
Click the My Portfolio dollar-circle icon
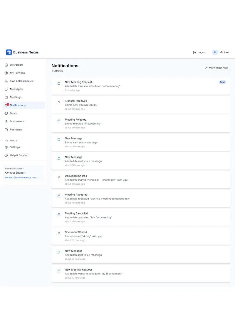(x=6, y=73)
